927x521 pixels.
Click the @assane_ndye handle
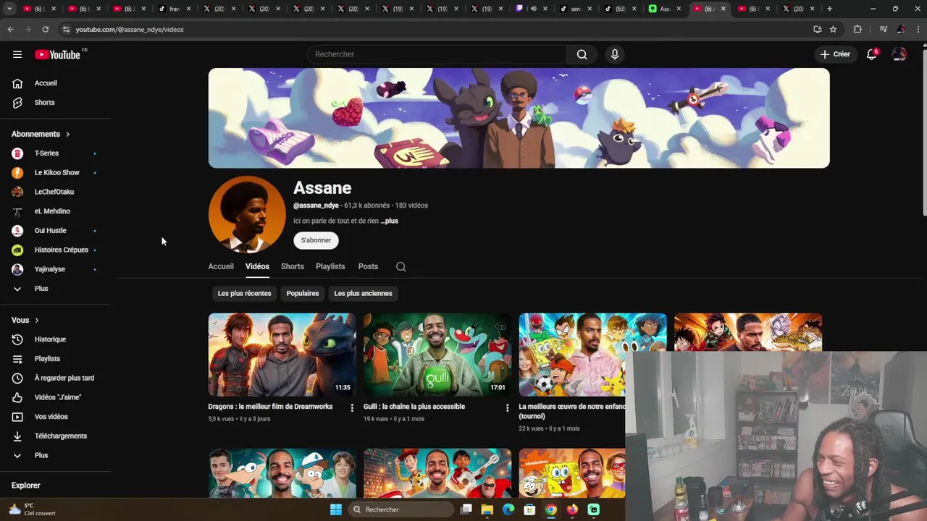click(316, 206)
